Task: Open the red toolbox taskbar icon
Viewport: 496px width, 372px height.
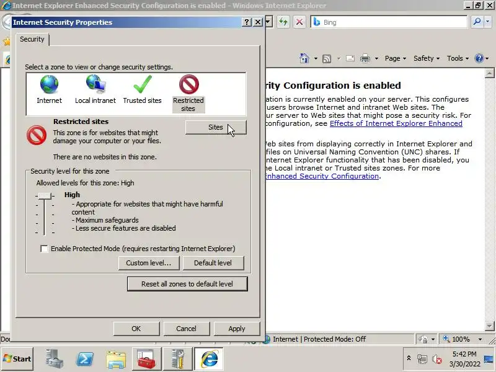Action: tap(146, 359)
